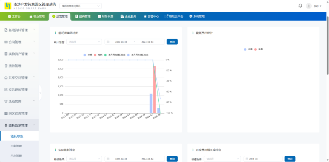Toggle 本月用电增长比率 legend color dot
Image resolution: width=329 pixels, height=162 pixels.
(x=105, y=55)
